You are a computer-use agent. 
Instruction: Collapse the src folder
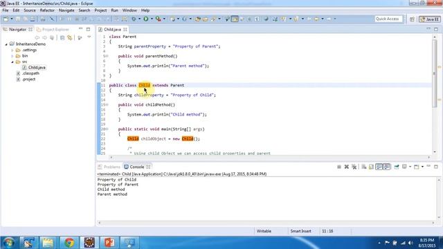pyautogui.click(x=12, y=62)
